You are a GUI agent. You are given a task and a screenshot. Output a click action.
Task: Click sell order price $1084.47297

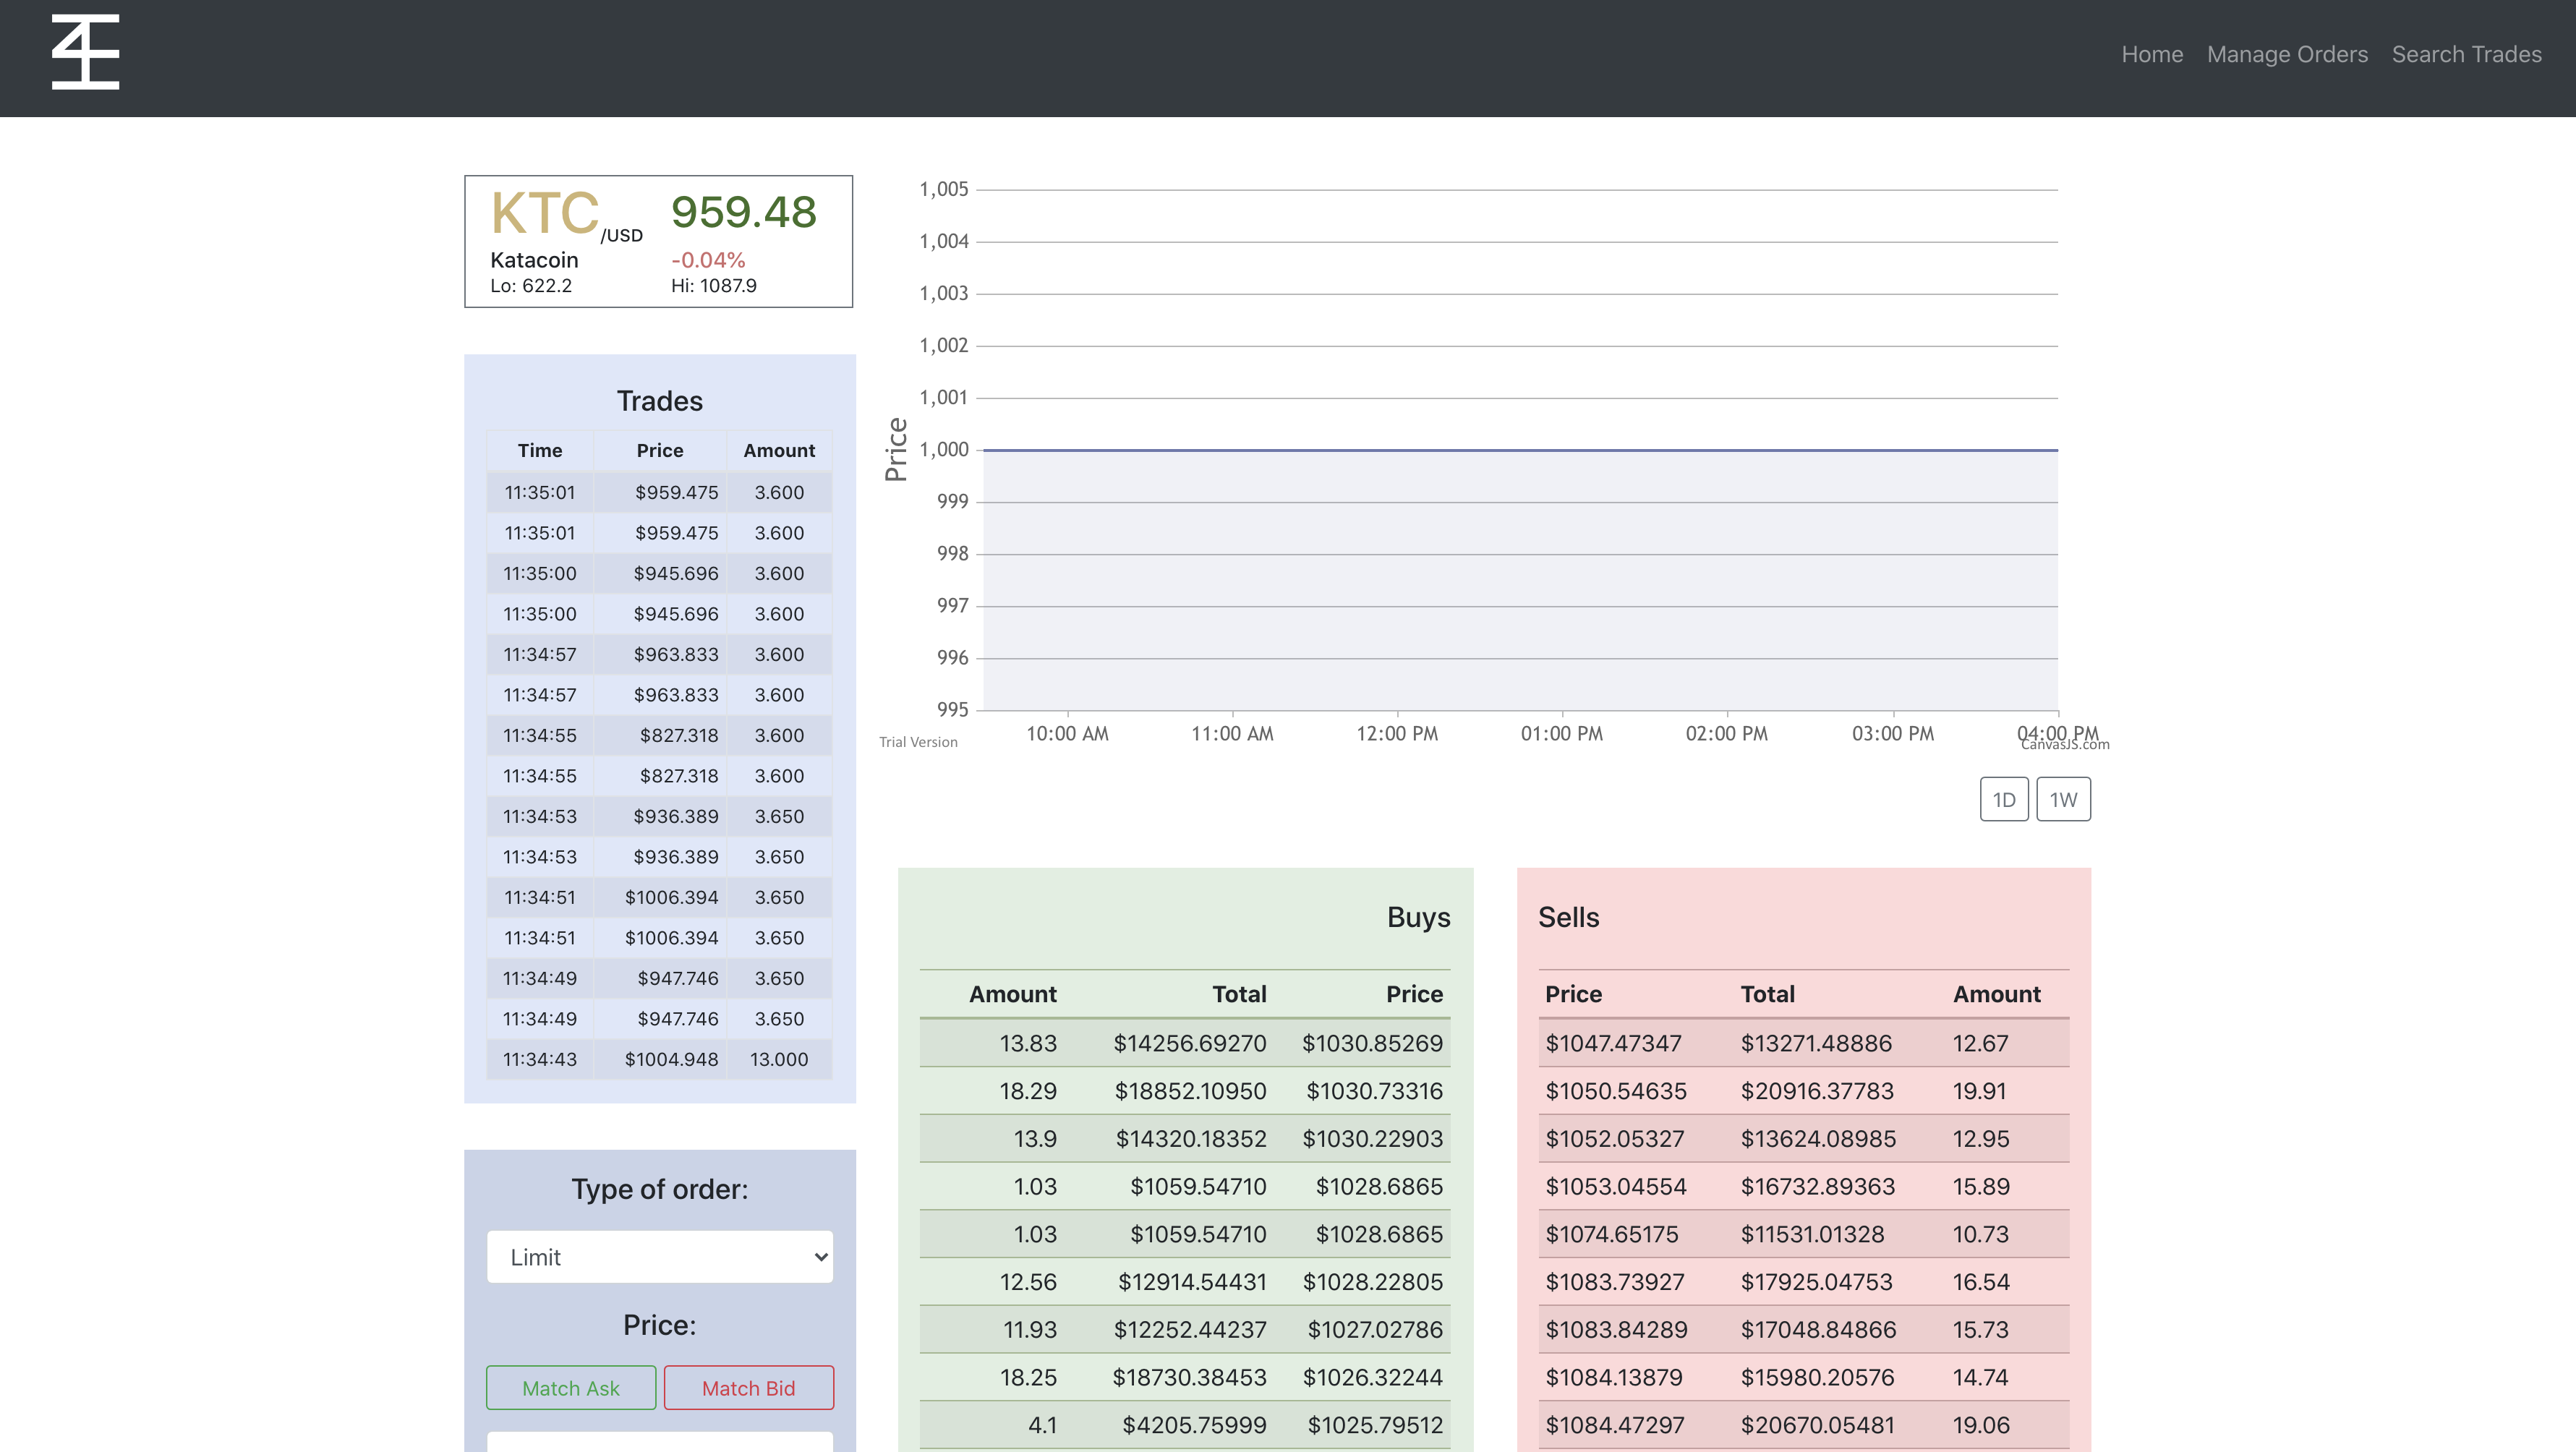click(x=1615, y=1425)
